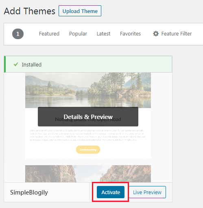
Task: Activate the SimpleBlogily theme
Action: pyautogui.click(x=111, y=192)
